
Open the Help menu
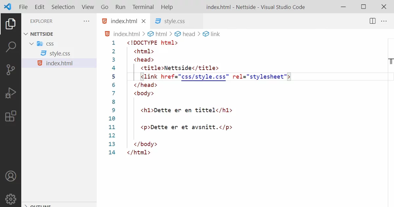tap(167, 7)
